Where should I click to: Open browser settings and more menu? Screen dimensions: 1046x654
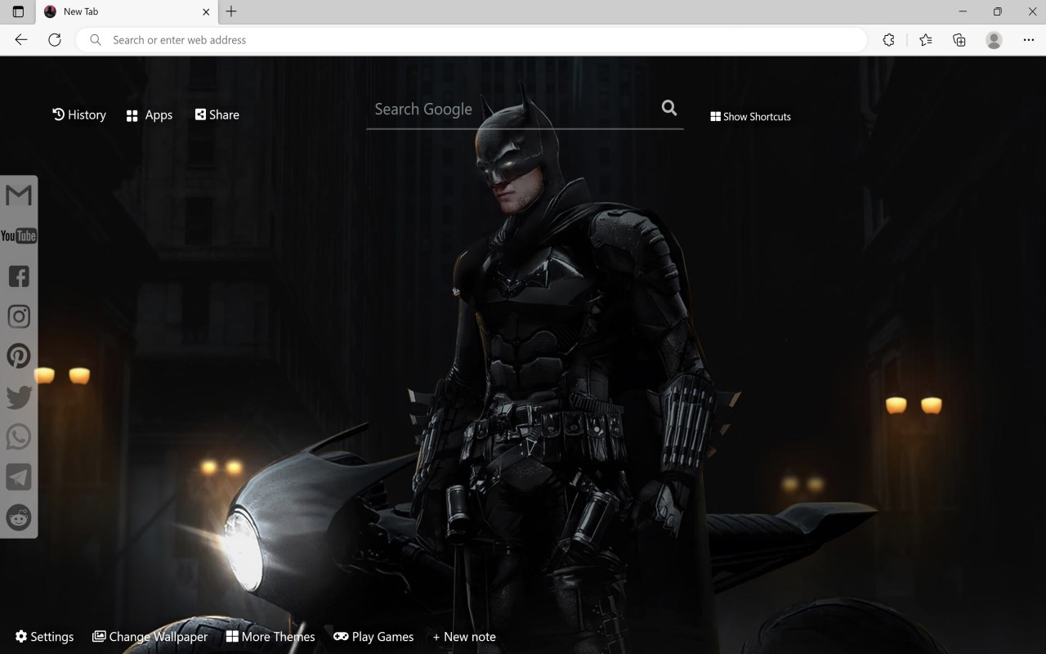tap(1029, 39)
